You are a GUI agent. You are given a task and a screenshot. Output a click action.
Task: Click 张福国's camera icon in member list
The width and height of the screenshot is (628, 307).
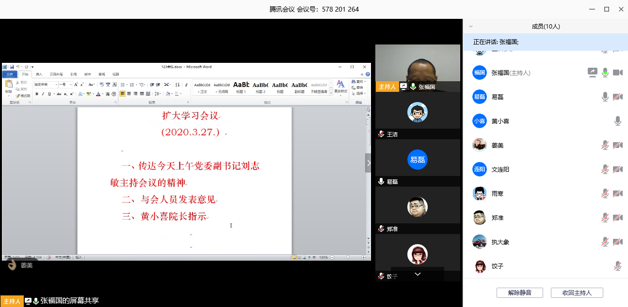[x=617, y=73]
